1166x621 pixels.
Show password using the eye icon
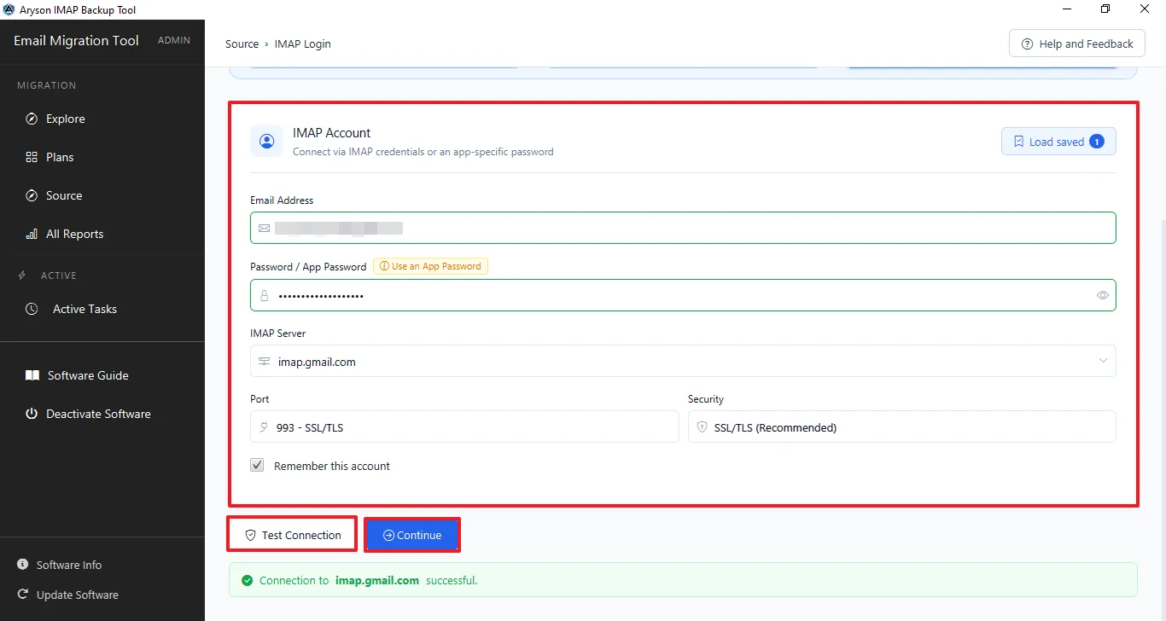click(1103, 295)
